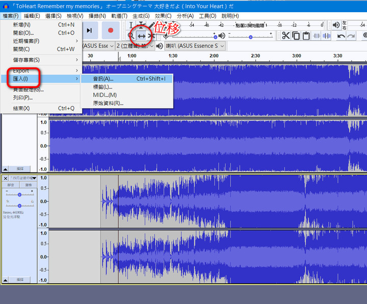Click the recording meter to start monitoring

coord(250,25)
